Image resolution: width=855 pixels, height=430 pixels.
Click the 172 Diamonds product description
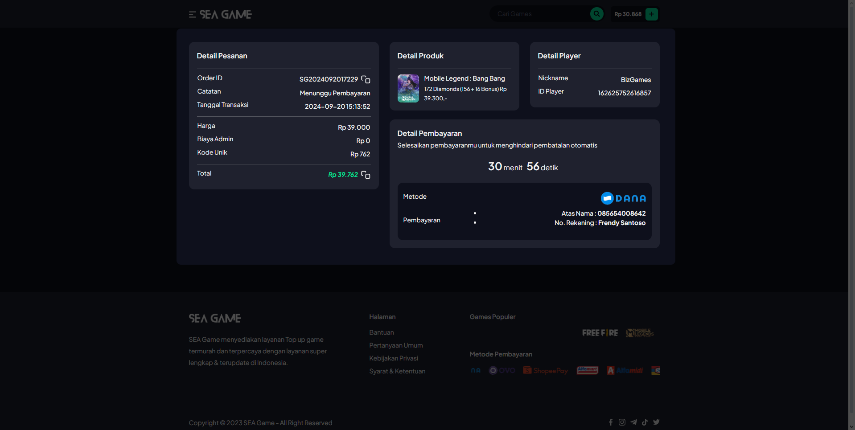[465, 94]
